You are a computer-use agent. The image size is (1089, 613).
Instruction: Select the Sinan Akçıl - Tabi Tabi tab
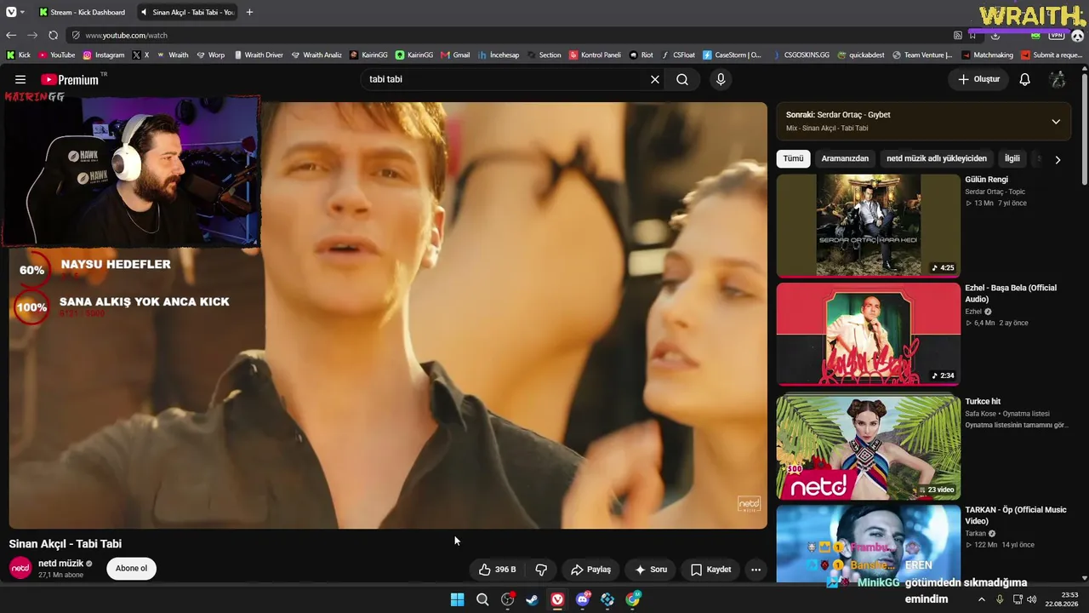pos(187,12)
